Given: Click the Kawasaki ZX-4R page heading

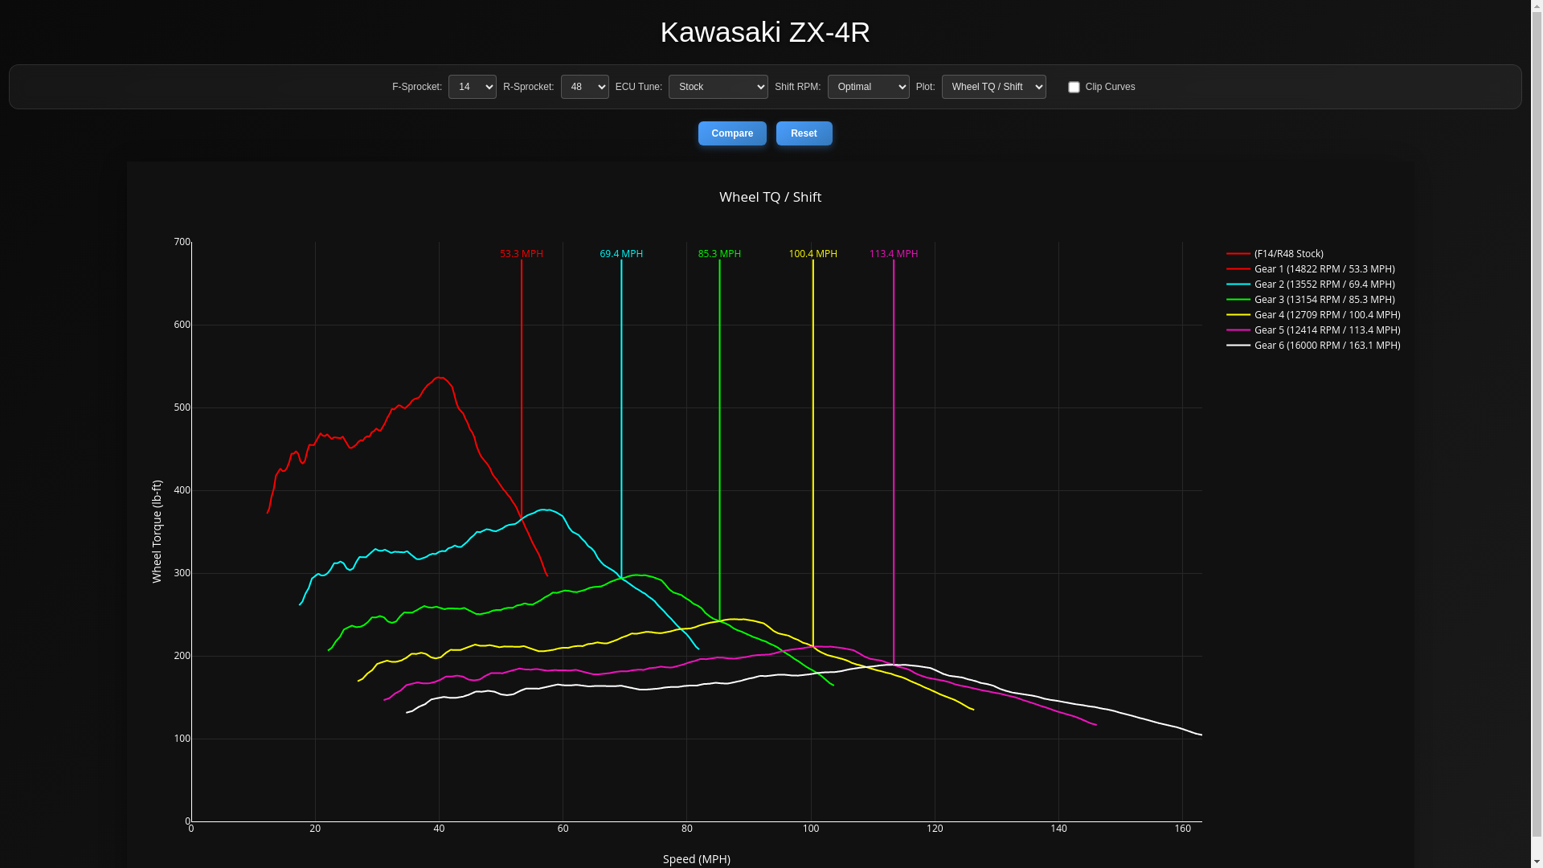Looking at the screenshot, I should (x=765, y=32).
